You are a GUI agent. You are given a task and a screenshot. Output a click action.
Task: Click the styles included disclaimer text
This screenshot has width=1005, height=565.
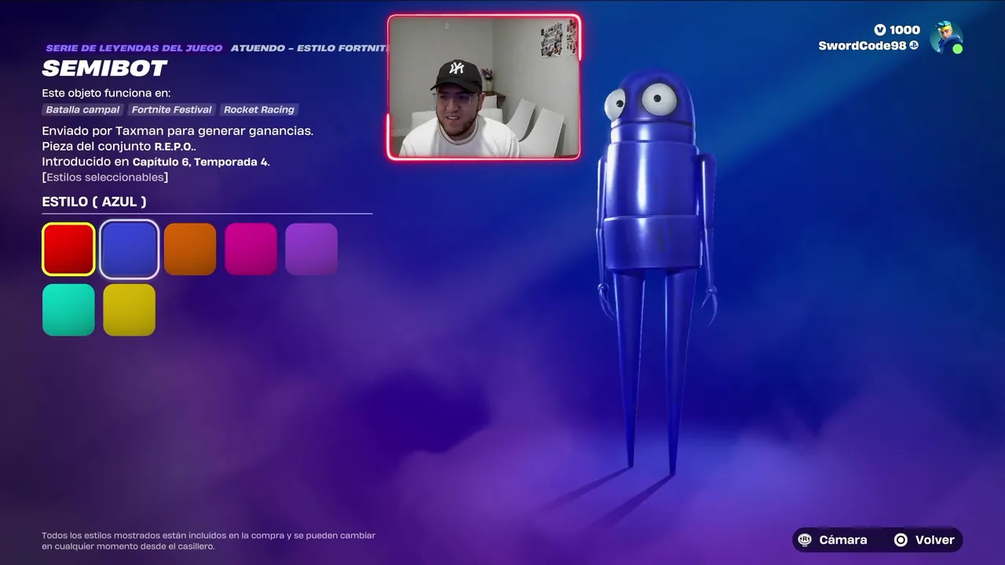click(x=209, y=541)
